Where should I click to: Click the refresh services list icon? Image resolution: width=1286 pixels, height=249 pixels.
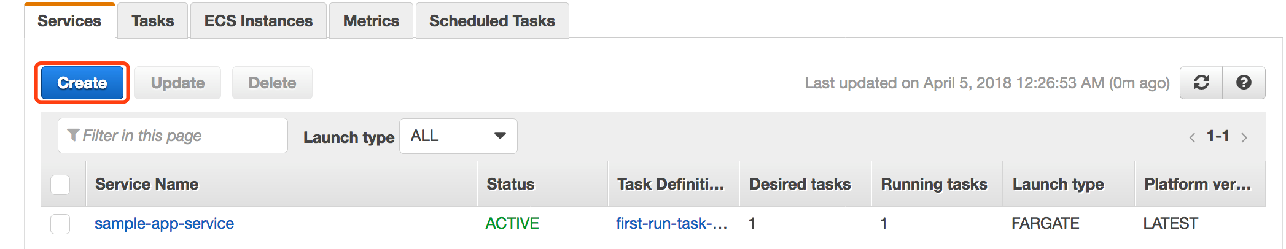tap(1201, 83)
